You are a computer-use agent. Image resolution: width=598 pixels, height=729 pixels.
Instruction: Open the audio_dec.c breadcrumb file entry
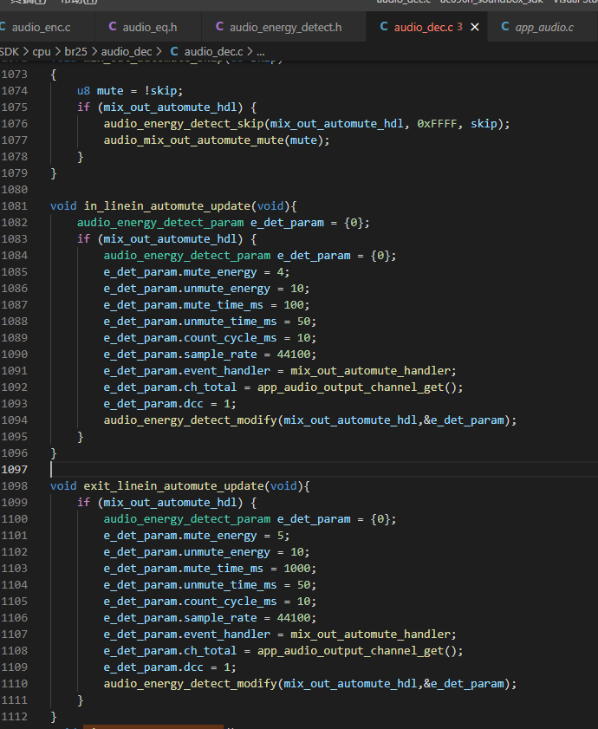213,52
